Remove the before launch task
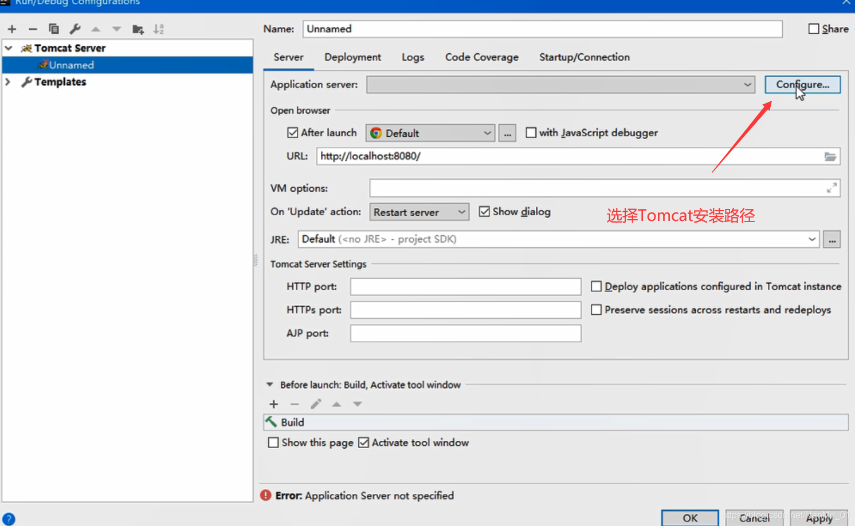Viewport: 855px width, 526px height. [295, 404]
